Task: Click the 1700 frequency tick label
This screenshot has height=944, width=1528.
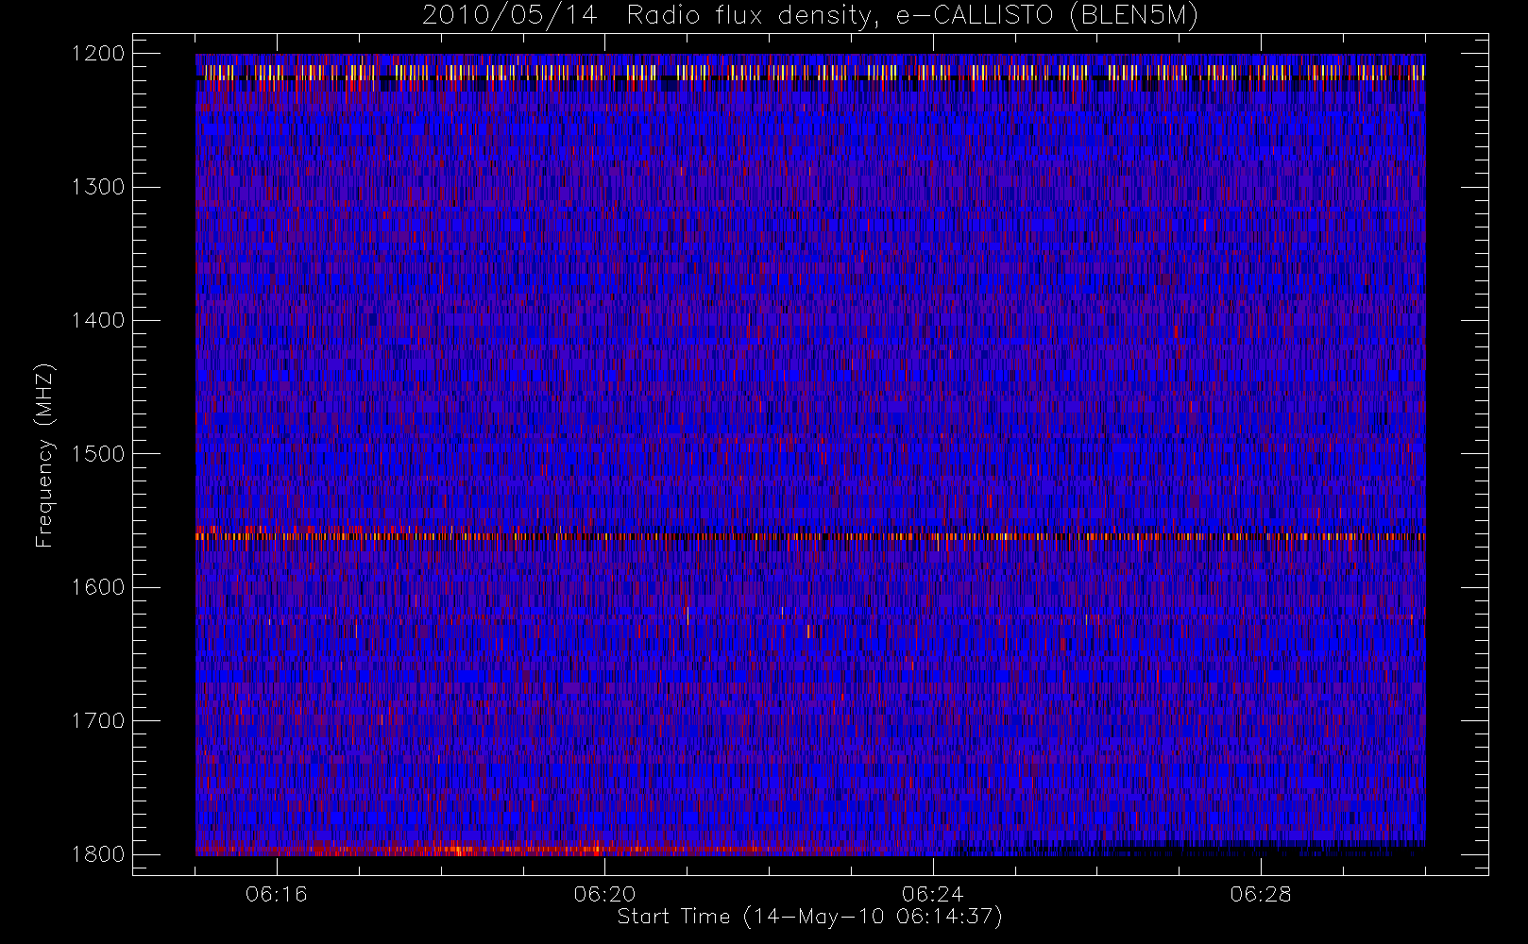Action: pyautogui.click(x=98, y=721)
